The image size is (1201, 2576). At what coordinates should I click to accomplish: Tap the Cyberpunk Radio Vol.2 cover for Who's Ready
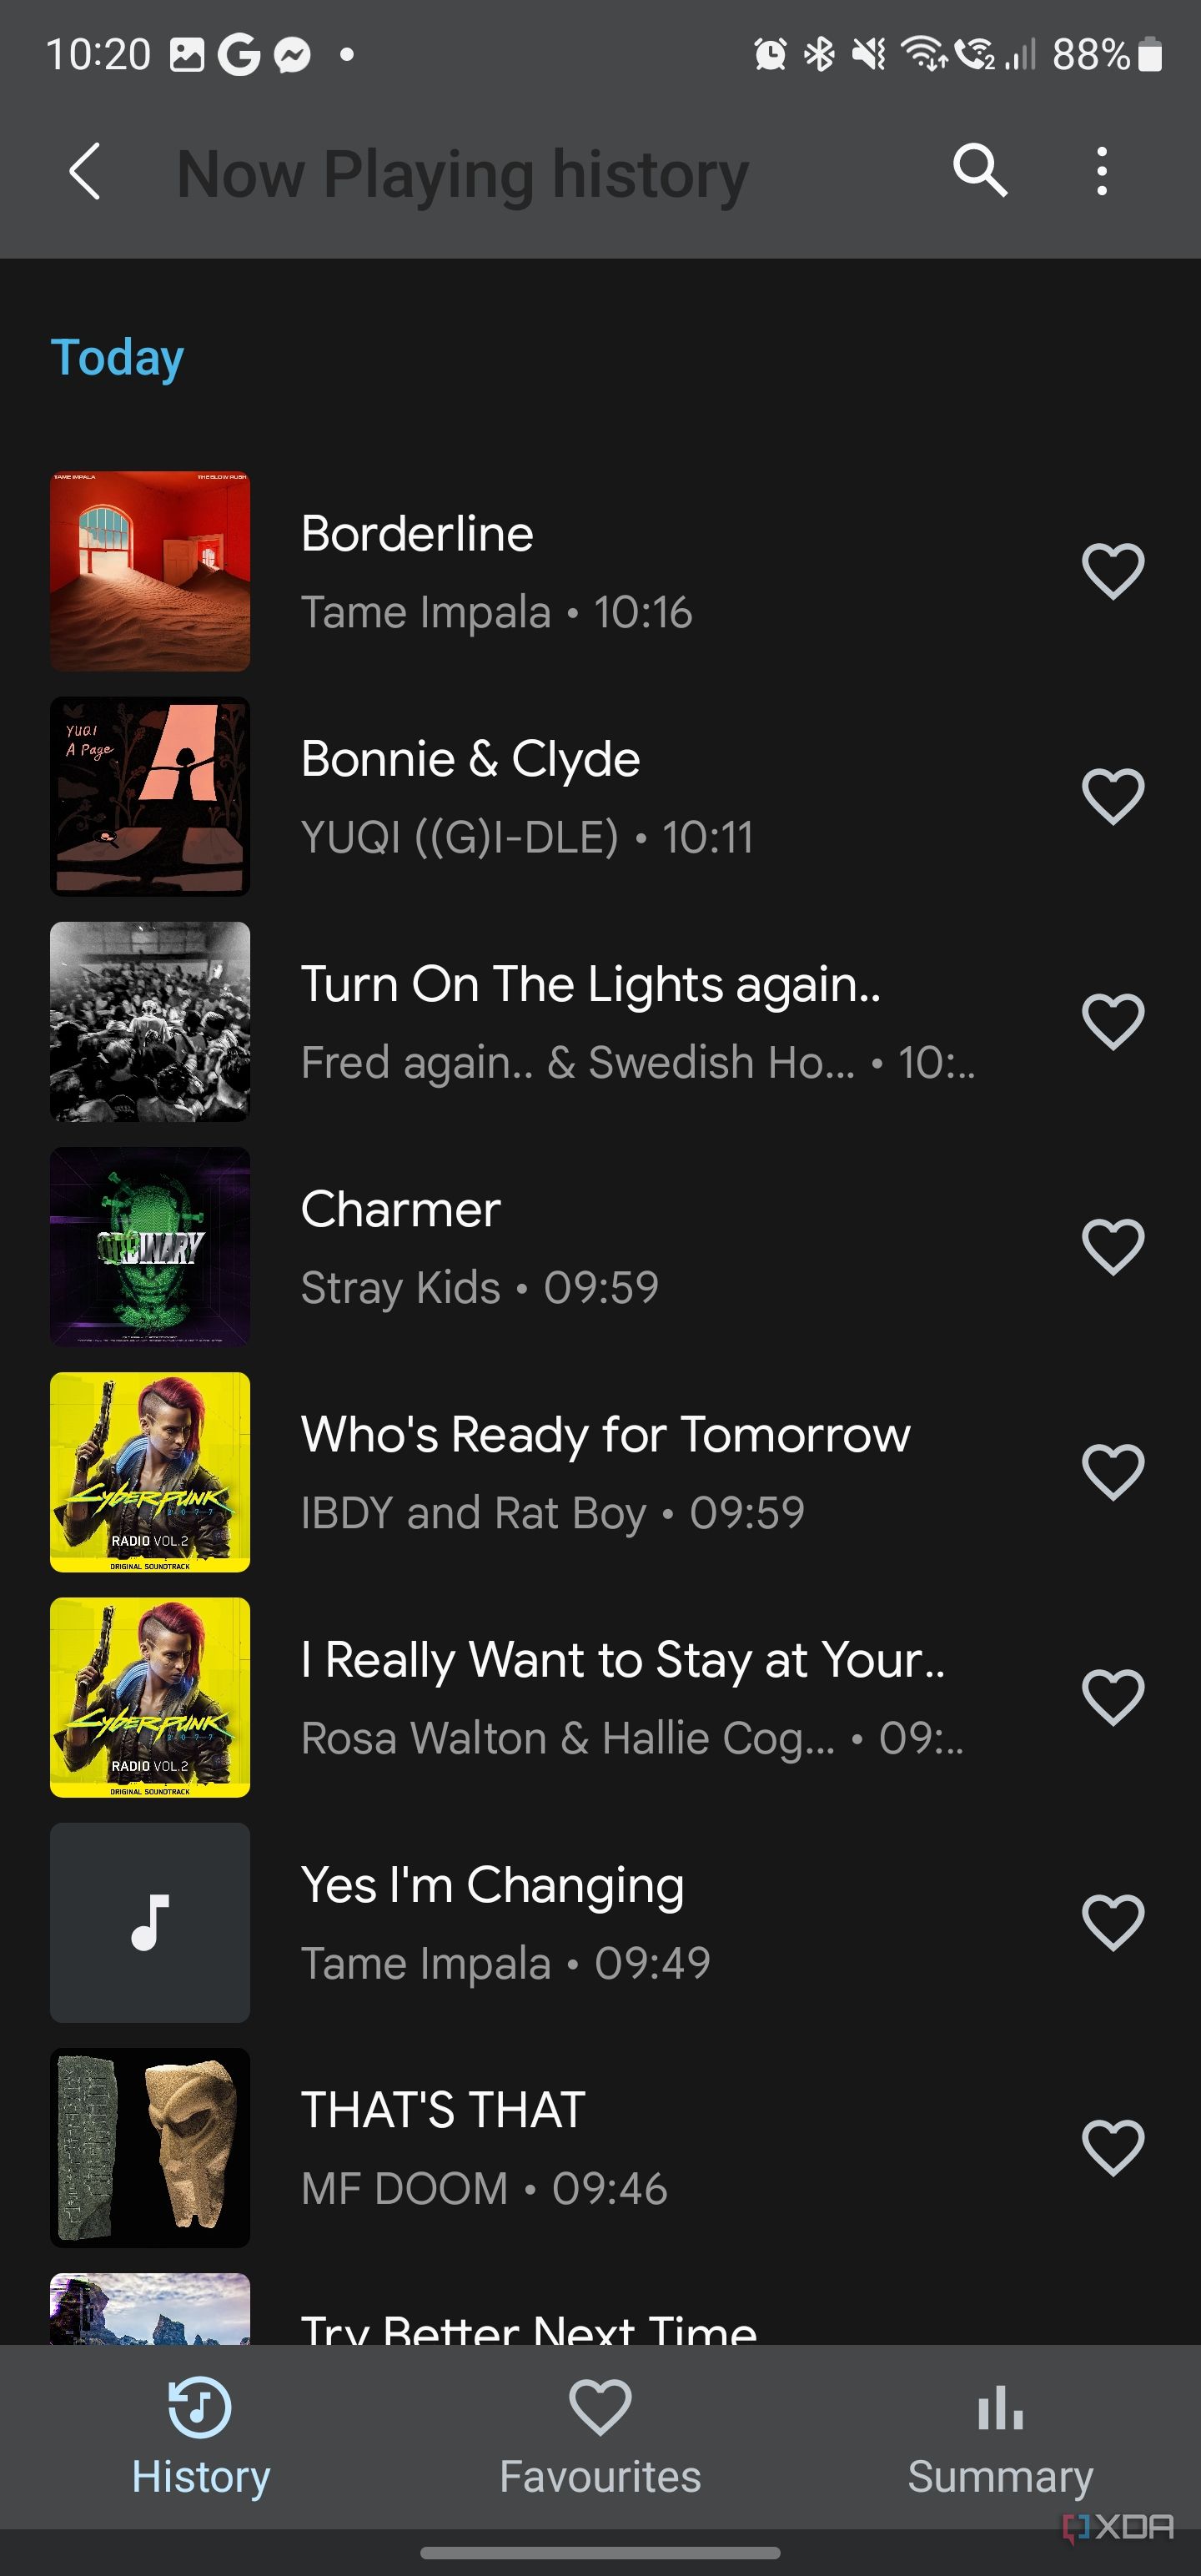click(x=150, y=1472)
